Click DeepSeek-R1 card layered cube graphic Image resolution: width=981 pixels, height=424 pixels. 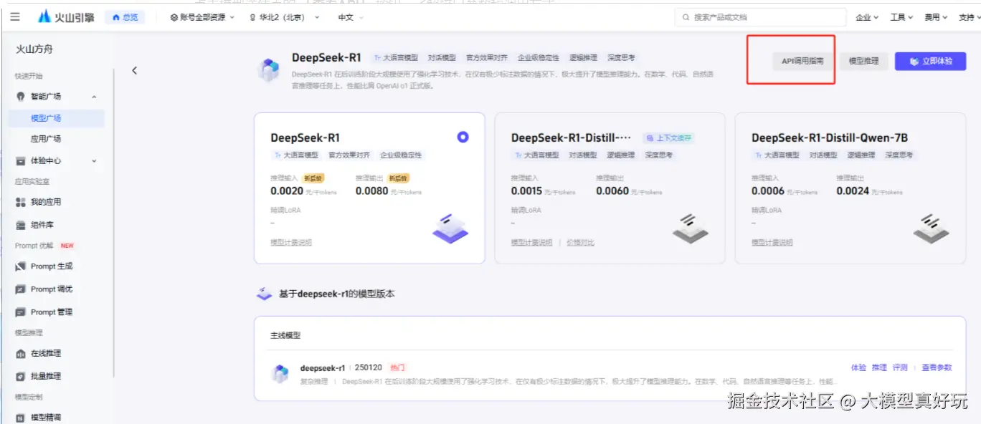point(450,228)
